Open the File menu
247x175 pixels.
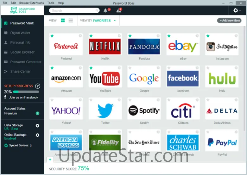(x=5, y=3)
